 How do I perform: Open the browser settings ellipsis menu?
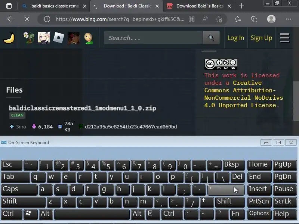(288, 19)
